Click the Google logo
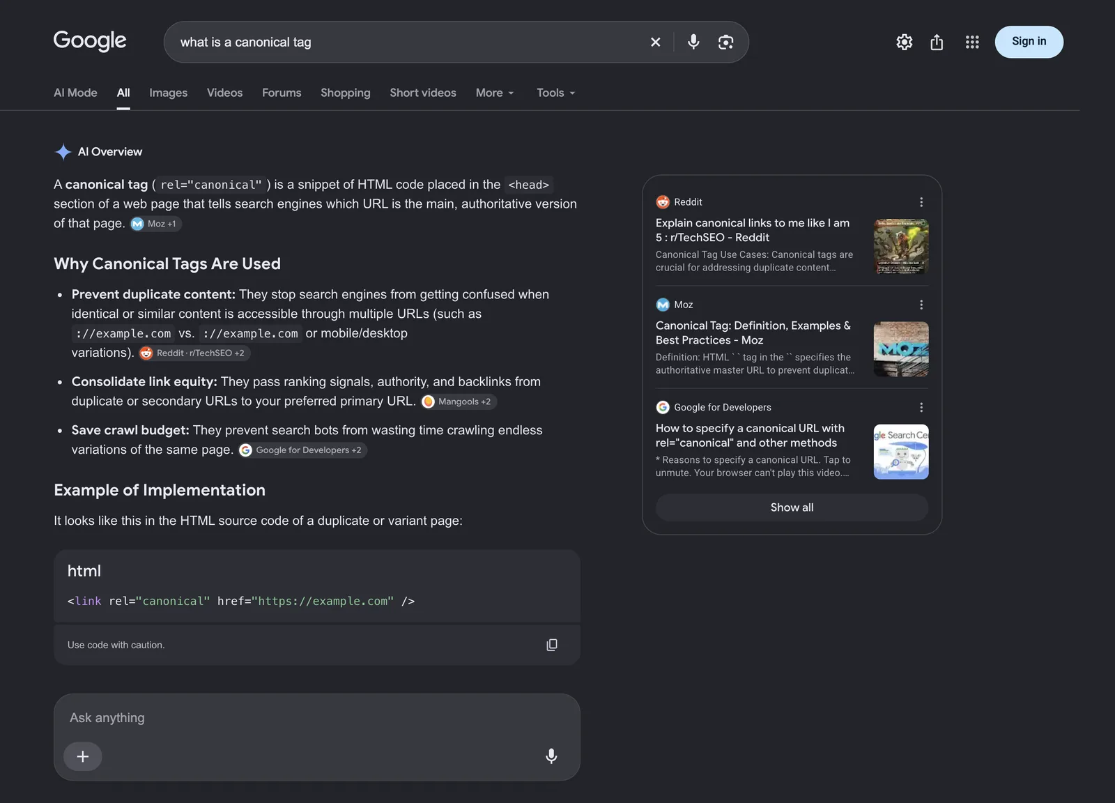 (x=90, y=41)
